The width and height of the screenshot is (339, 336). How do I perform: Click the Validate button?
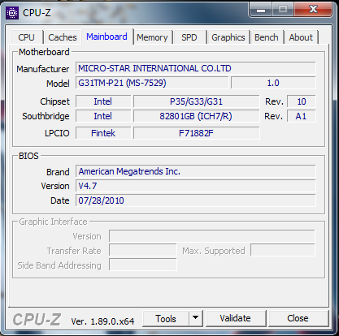click(x=235, y=318)
